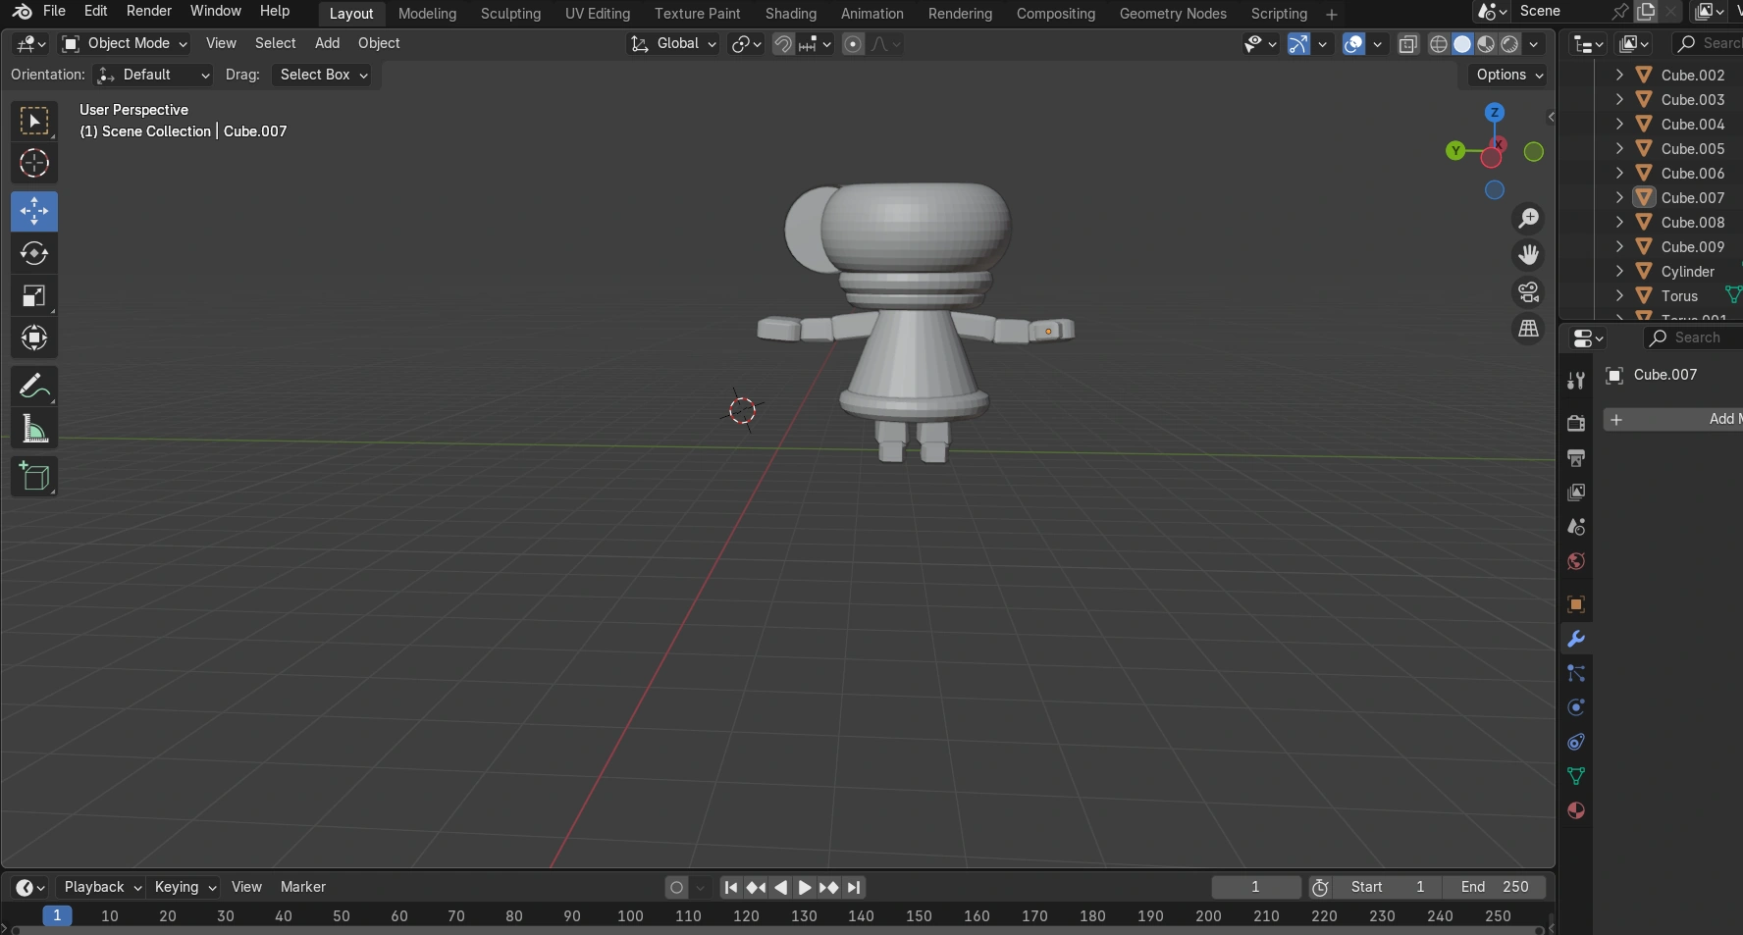The image size is (1743, 935).
Task: Click the current frame number field
Action: coord(1256,887)
